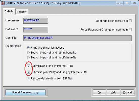Click the User name field MSTEWART

[36, 21]
